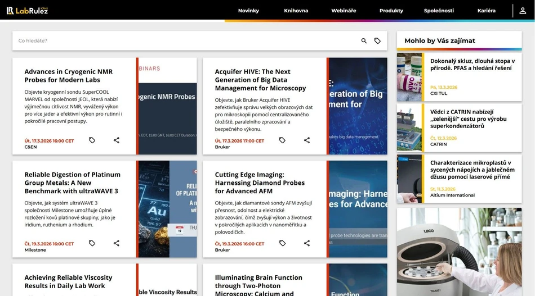The height and width of the screenshot is (296, 535).
Task: Open the Novinky menu item
Action: coord(248,11)
